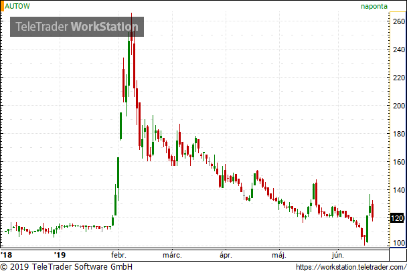Click the orange marker beside AUTOW
Image resolution: width=407 pixels, height=273 pixels.
click(2, 6)
